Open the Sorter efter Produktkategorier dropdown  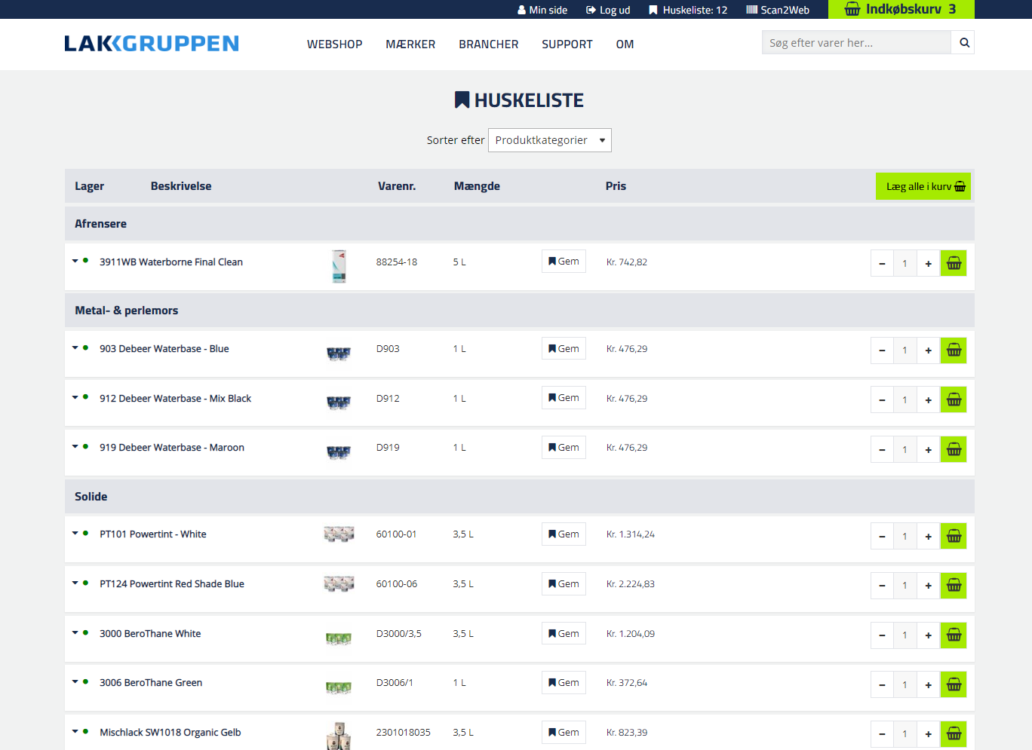tap(549, 140)
